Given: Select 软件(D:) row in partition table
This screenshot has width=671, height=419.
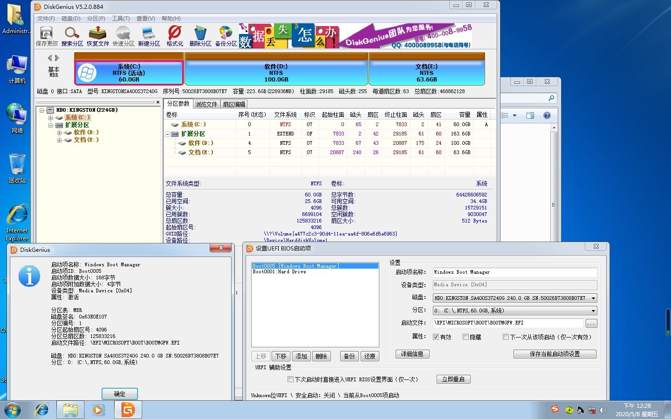Looking at the screenshot, I should (x=329, y=143).
